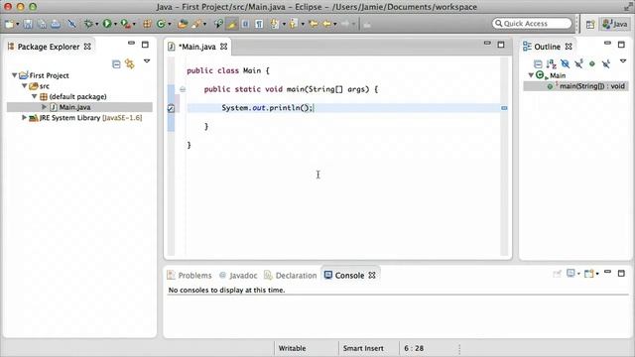Open Package Explorer view menu triangle
Image resolution: width=635 pixels, height=357 pixels.
point(147,61)
